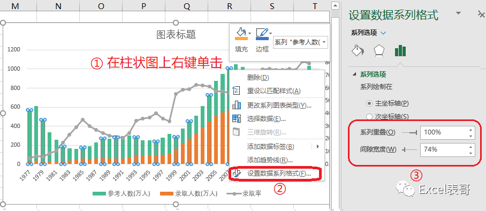This screenshot has height=211, width=486.
Task: Choose 设置数据系列格式(F)... menu entry
Action: [x=277, y=174]
